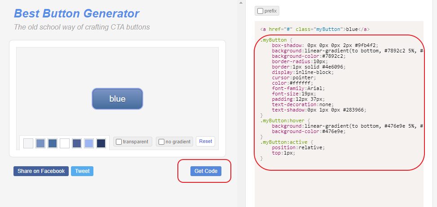
Task: Click the tagline about crafting CTA buttons
Action: [x=82, y=27]
